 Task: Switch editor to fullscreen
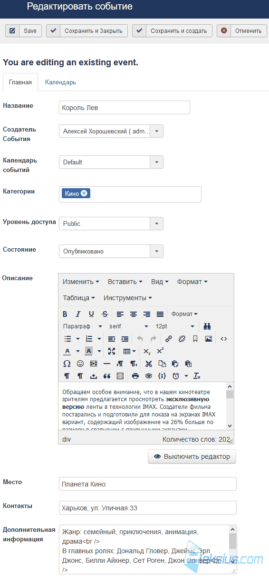(x=111, y=351)
